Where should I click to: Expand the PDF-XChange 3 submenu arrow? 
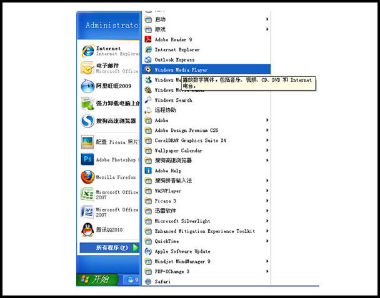pyautogui.click(x=267, y=271)
